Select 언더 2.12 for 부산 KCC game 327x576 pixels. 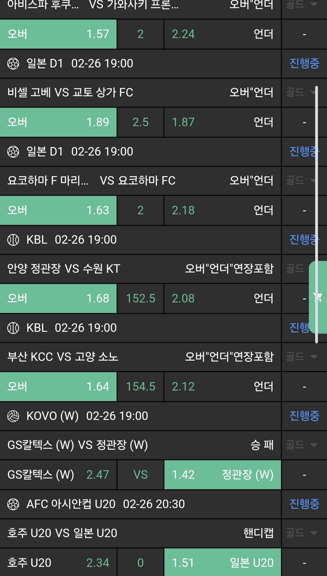(x=222, y=387)
